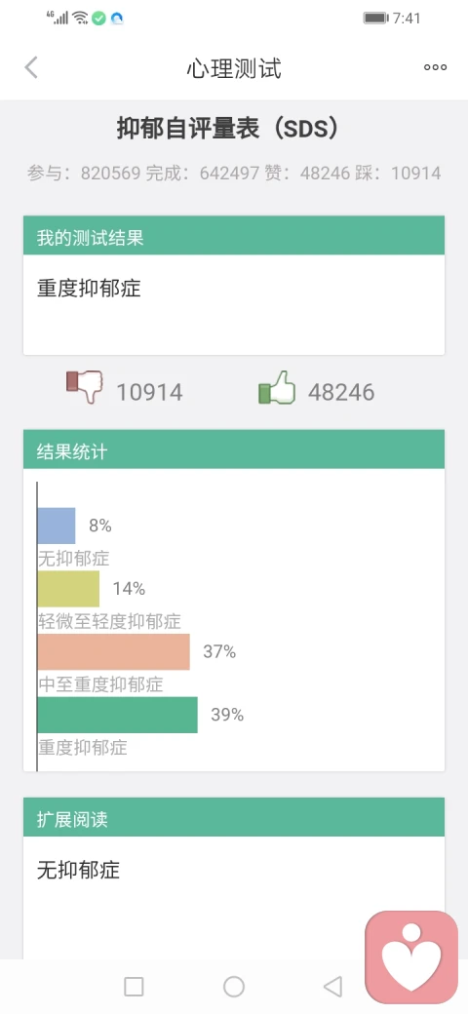468x1014 pixels.
Task: Tap the thumbs-down icon
Action: 85,387
